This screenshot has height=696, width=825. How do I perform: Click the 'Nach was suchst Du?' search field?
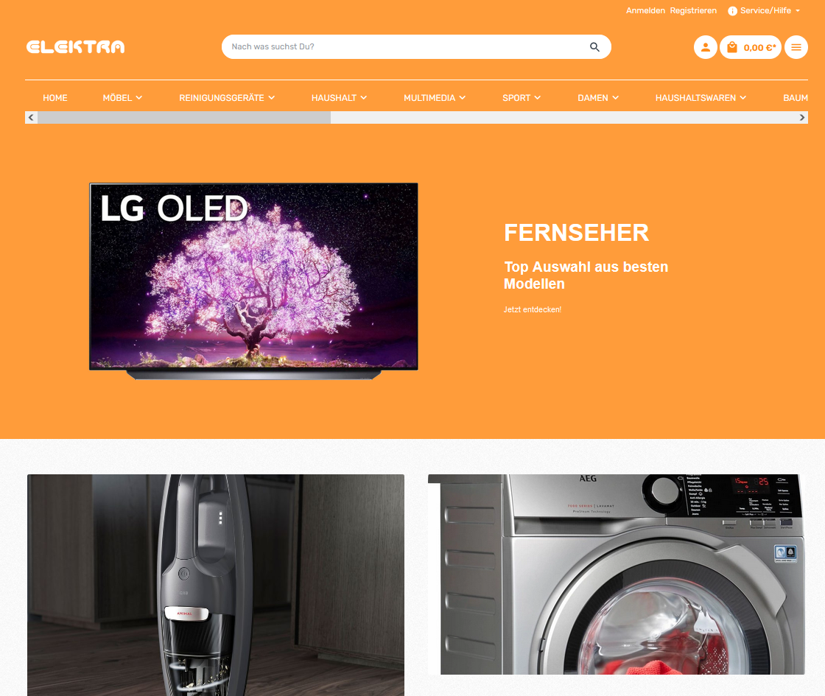408,47
